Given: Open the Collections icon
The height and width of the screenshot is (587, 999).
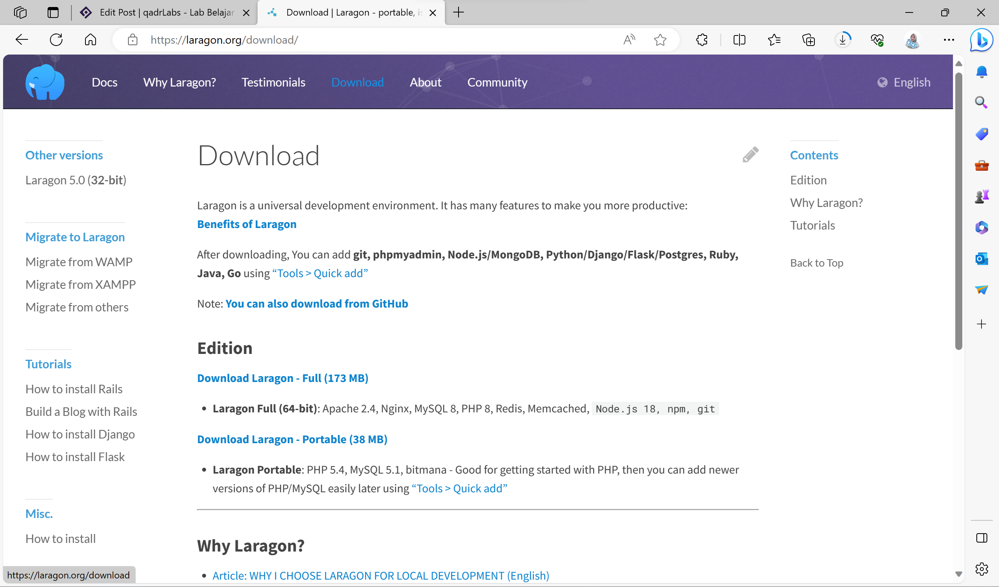Looking at the screenshot, I should point(809,40).
